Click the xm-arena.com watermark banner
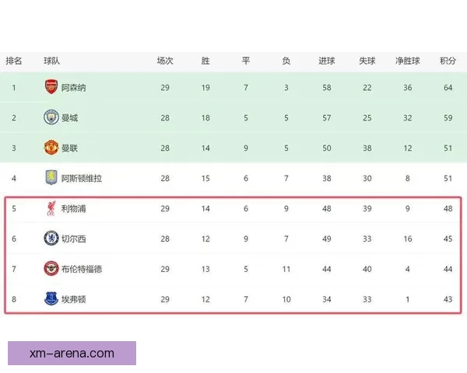The image size is (467, 373). (x=72, y=353)
